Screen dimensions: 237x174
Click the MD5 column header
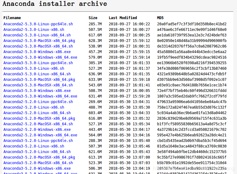click(x=160, y=18)
